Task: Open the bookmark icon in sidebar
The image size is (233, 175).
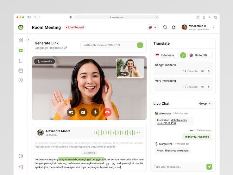Action: point(21,61)
